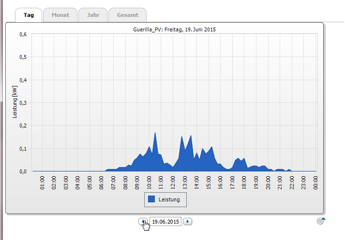This screenshot has height=240, width=345.
Task: Click the 0,3 value on y-axis
Action: pyautogui.click(x=22, y=103)
